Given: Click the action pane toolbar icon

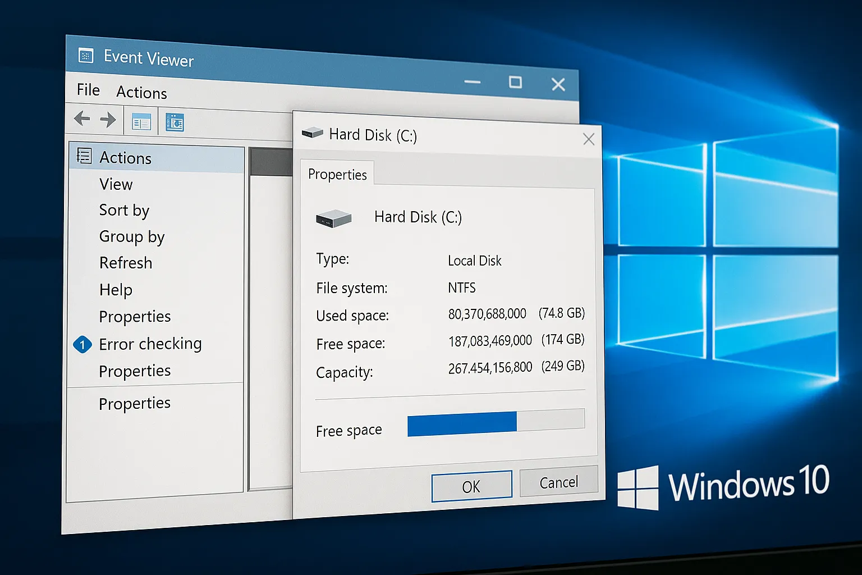Looking at the screenshot, I should tap(175, 122).
